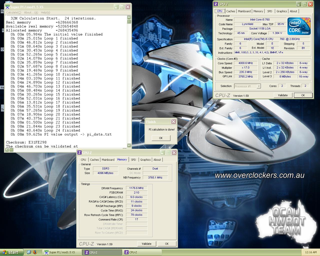This screenshot has width=320, height=256.
Task: Click the Super PI horizontal scroll left arrow
Action: (7, 150)
